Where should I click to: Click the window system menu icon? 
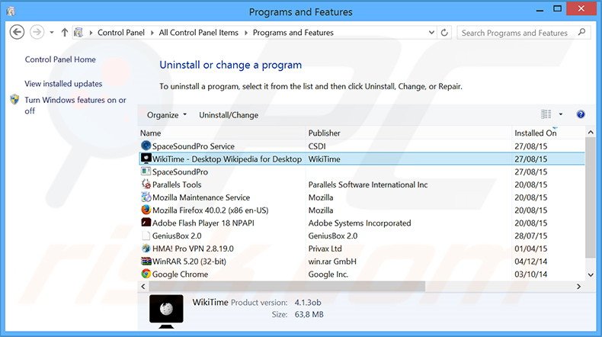[x=11, y=11]
